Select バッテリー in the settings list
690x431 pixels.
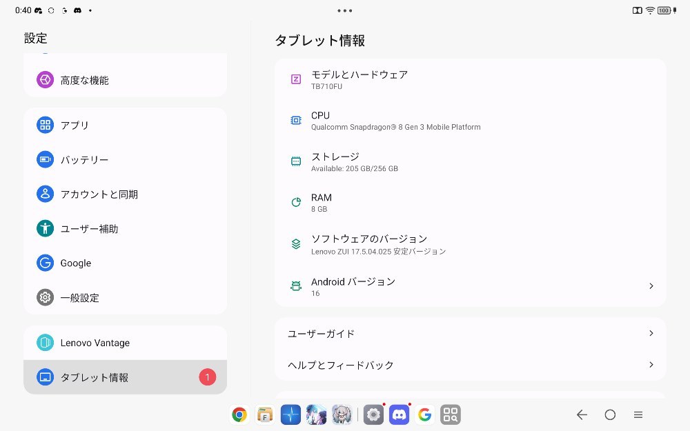[x=126, y=159]
